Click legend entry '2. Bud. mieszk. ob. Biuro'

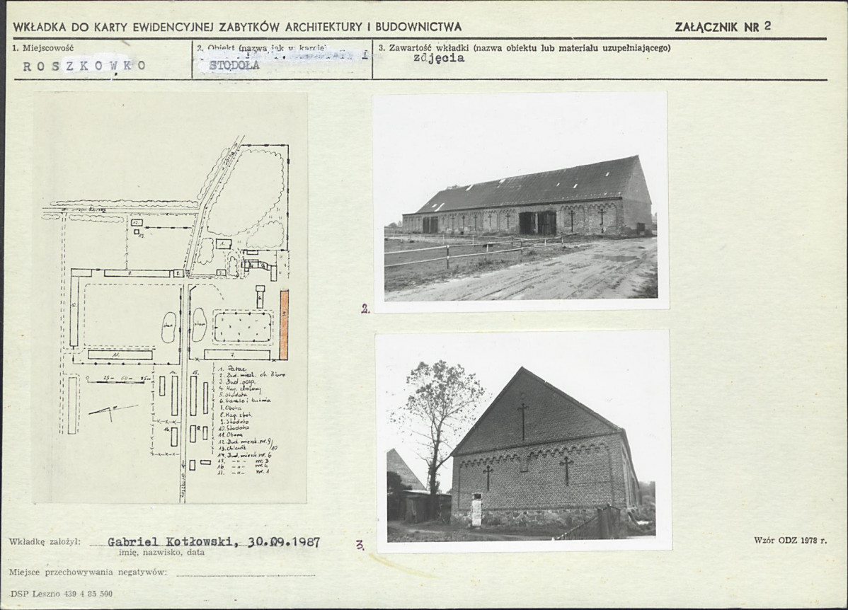[252, 375]
